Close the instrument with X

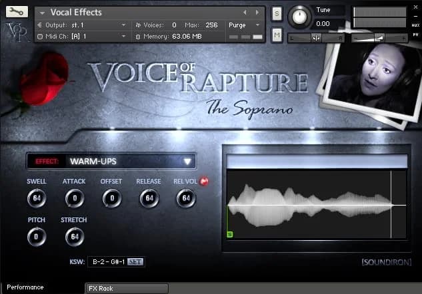[x=415, y=7]
